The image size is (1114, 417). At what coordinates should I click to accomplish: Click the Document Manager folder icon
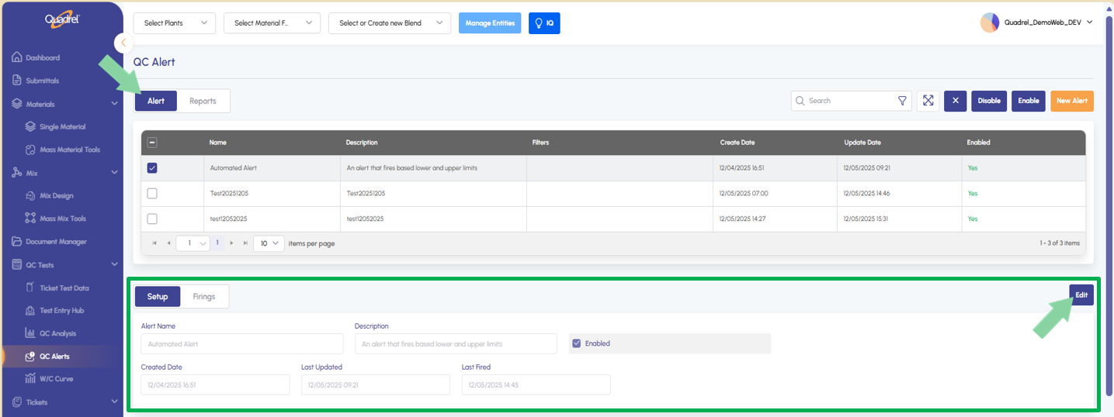17,242
